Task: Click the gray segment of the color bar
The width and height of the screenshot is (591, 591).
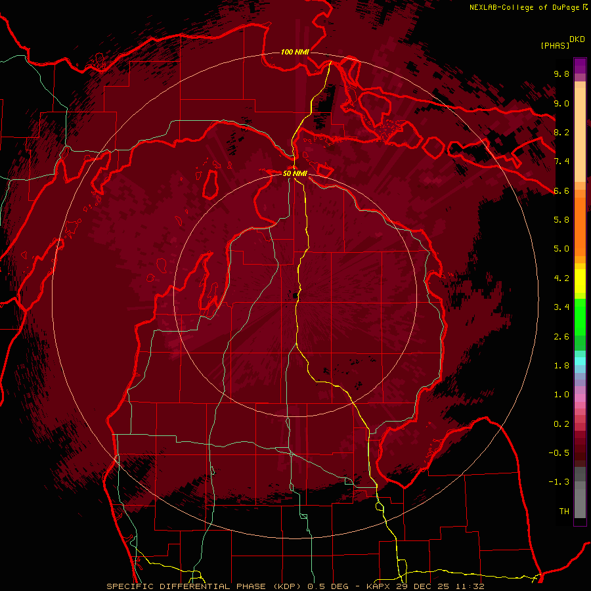Action: (x=580, y=494)
